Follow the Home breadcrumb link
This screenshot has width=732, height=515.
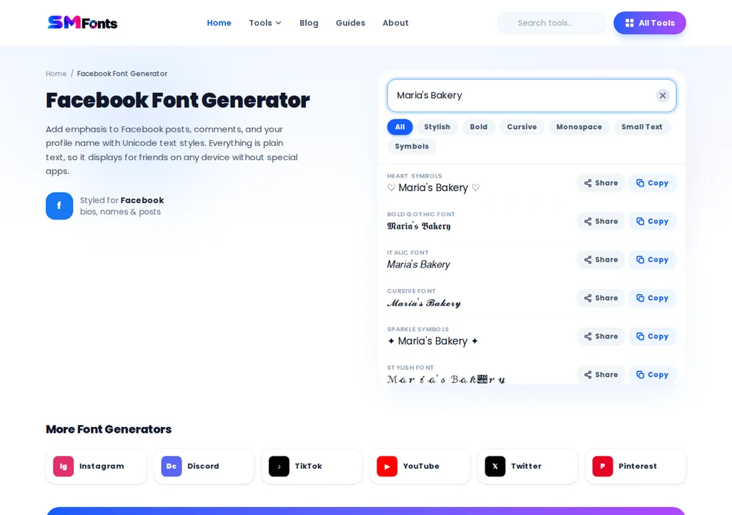coord(56,74)
